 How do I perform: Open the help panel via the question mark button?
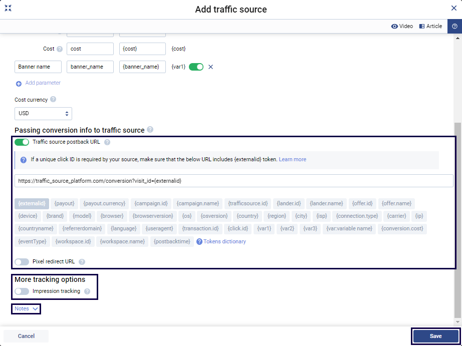click(455, 26)
